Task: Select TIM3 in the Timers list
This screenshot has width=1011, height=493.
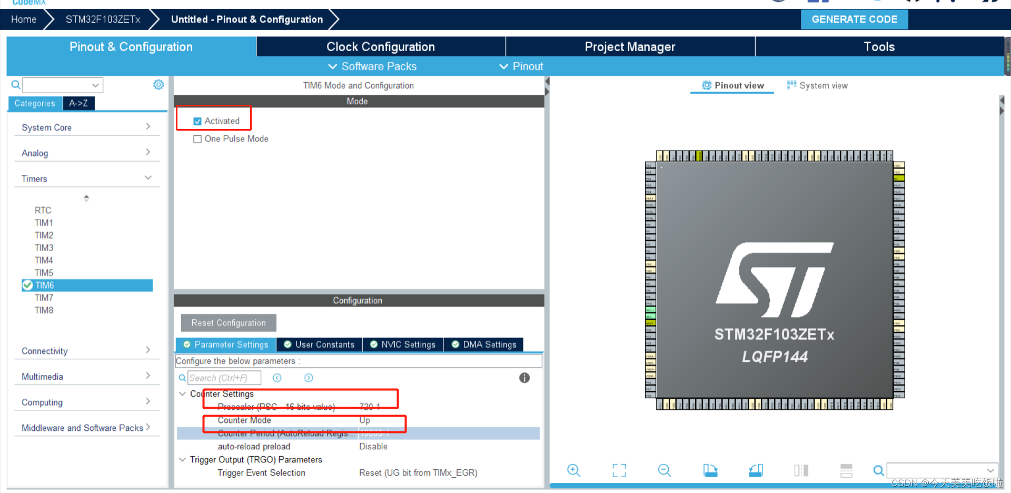Action: [x=44, y=248]
